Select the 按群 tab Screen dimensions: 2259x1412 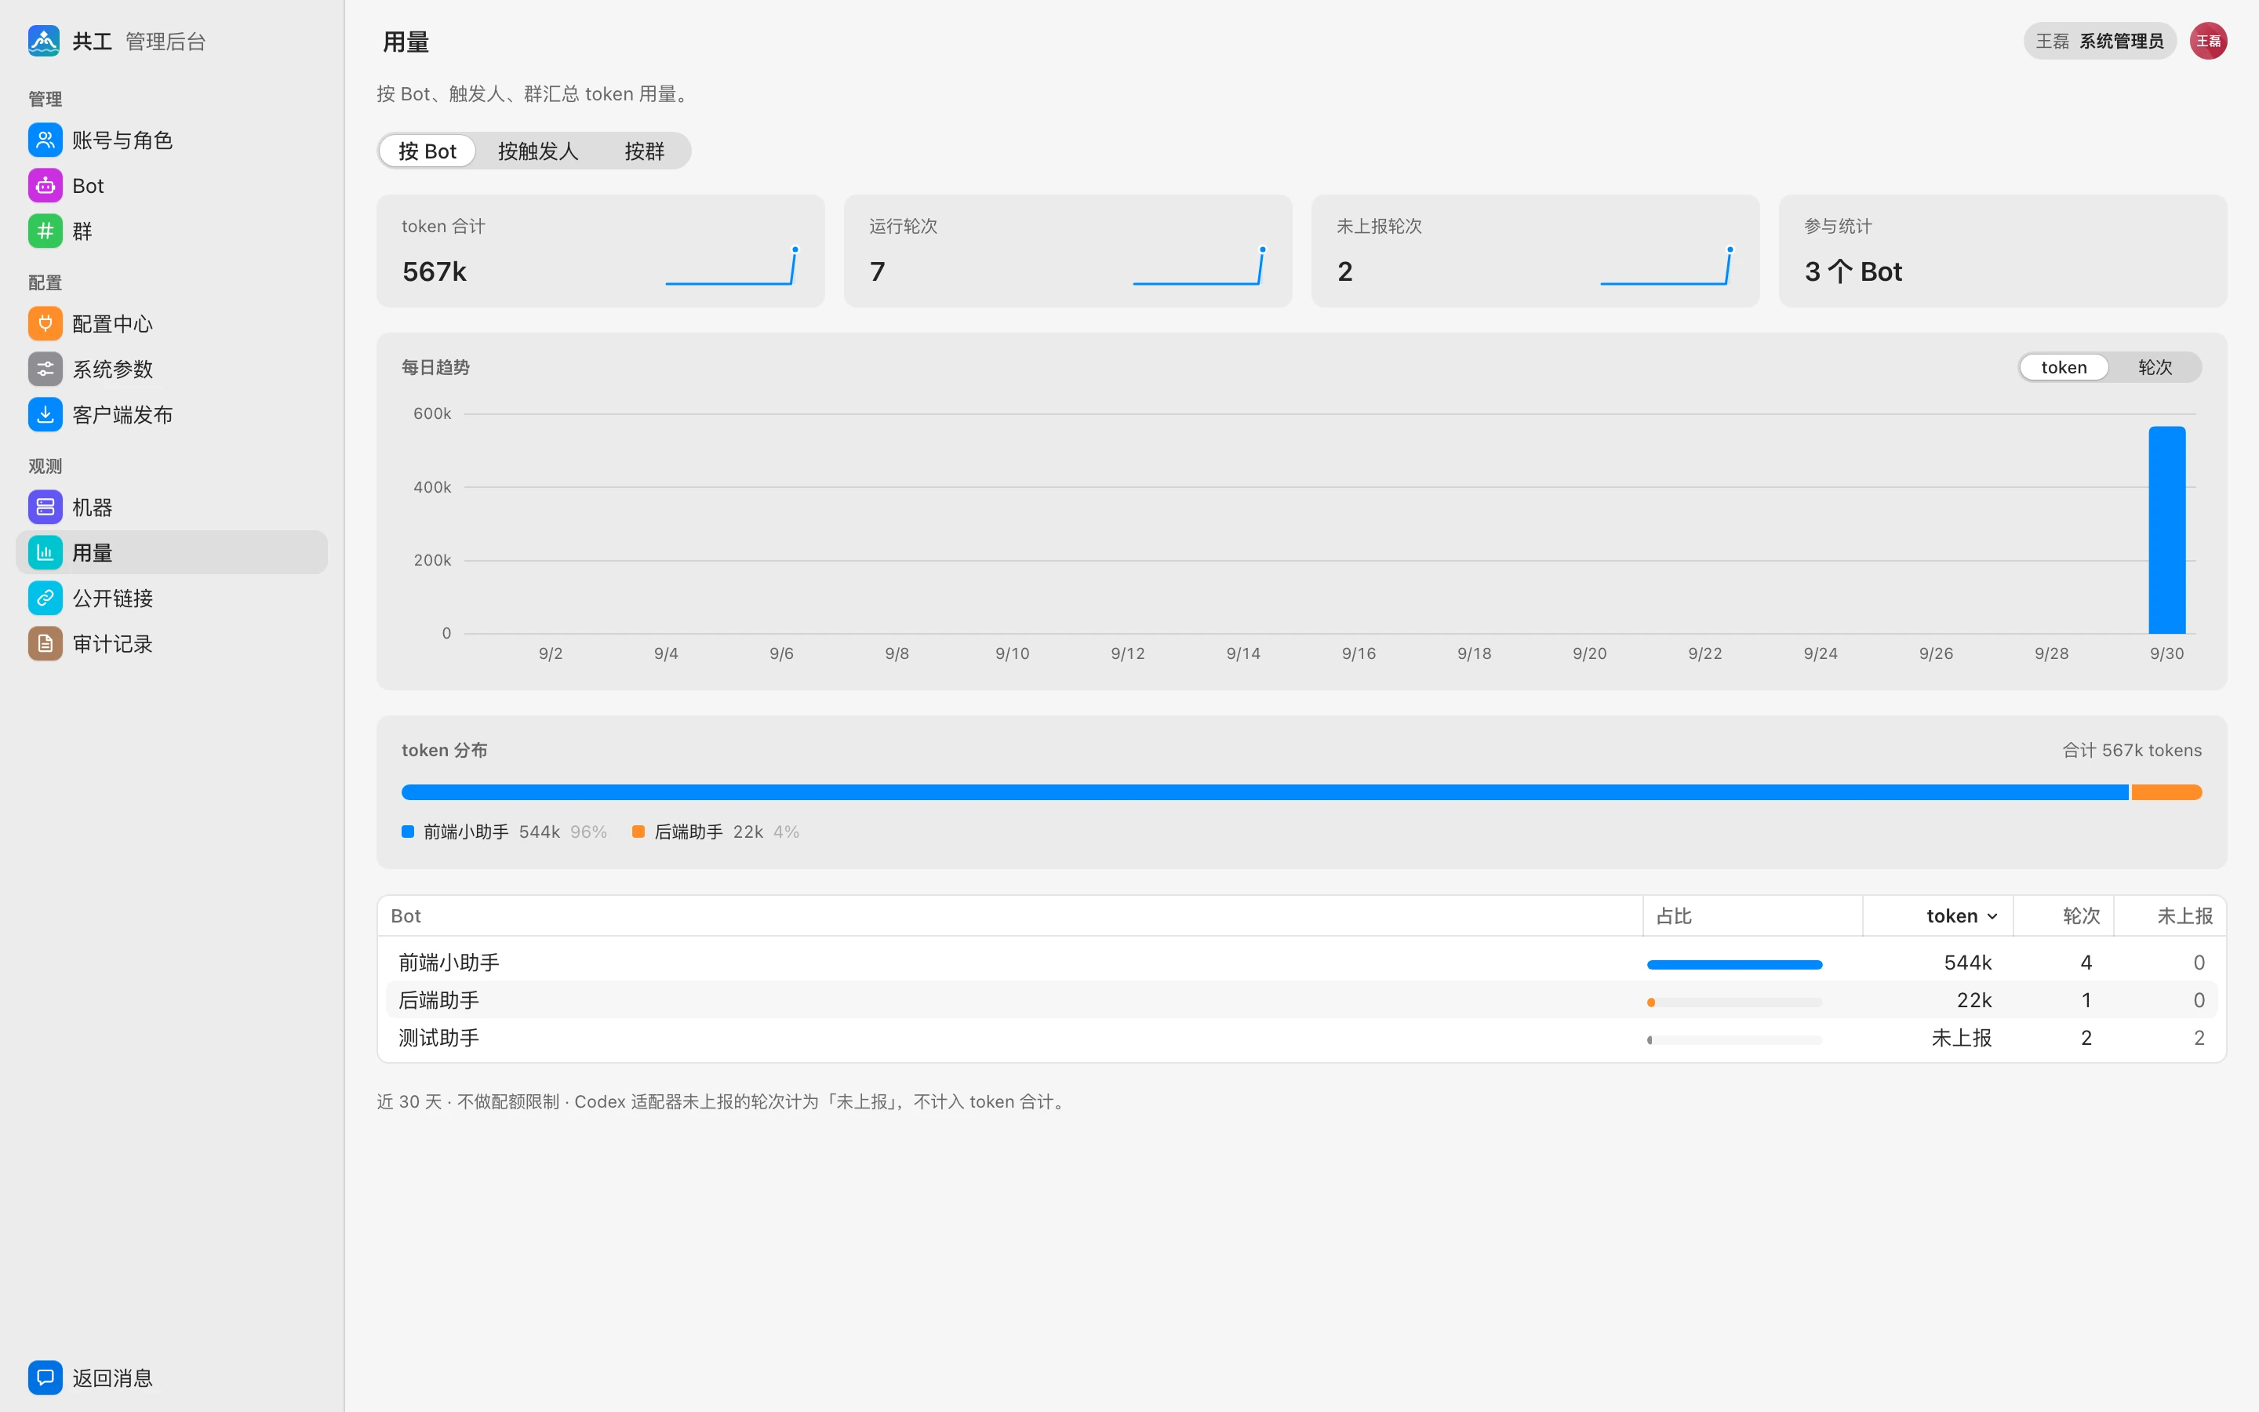coord(644,151)
